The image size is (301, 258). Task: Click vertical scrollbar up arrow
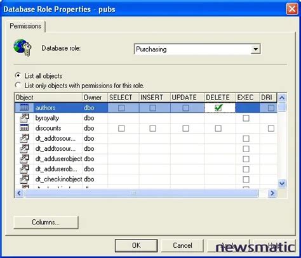[282, 98]
